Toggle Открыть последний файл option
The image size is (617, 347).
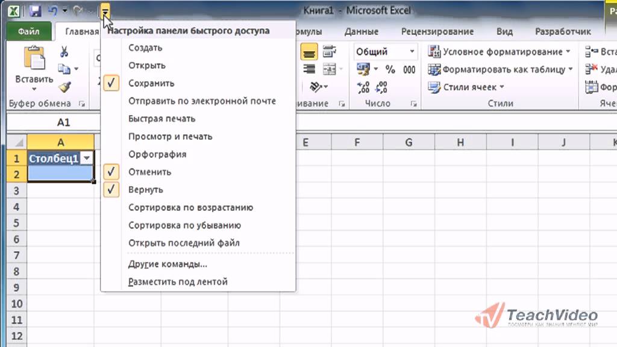point(198,243)
